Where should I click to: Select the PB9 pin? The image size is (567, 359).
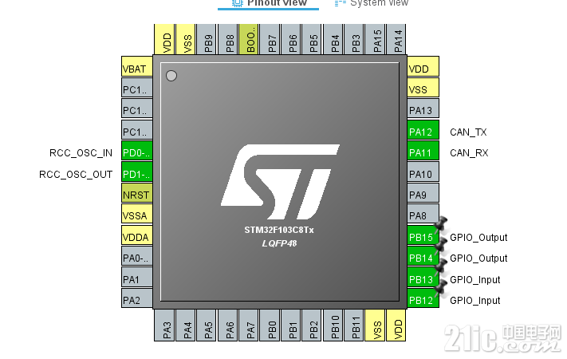(x=207, y=39)
